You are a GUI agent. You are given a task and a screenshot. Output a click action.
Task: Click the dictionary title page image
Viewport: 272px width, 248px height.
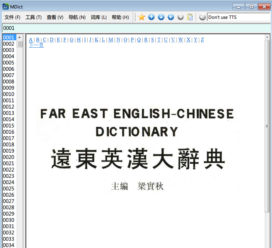pos(137,149)
